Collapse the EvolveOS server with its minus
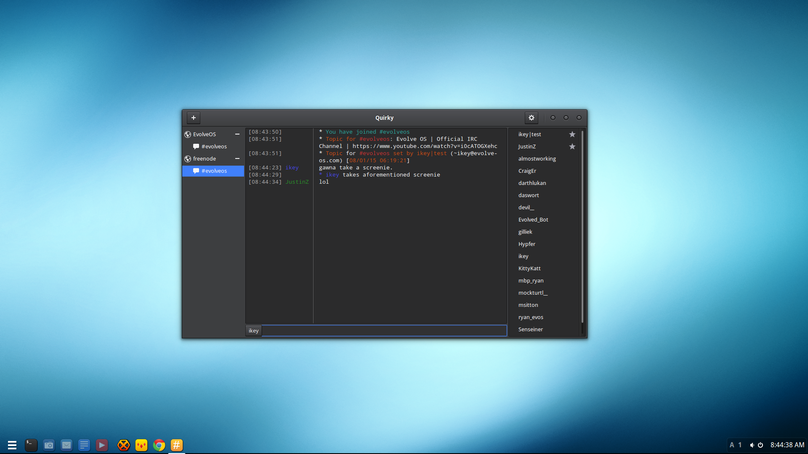Image resolution: width=808 pixels, height=454 pixels. 237,135
